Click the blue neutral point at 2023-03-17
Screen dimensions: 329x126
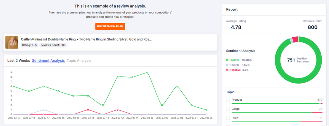pyautogui.click(x=43, y=110)
